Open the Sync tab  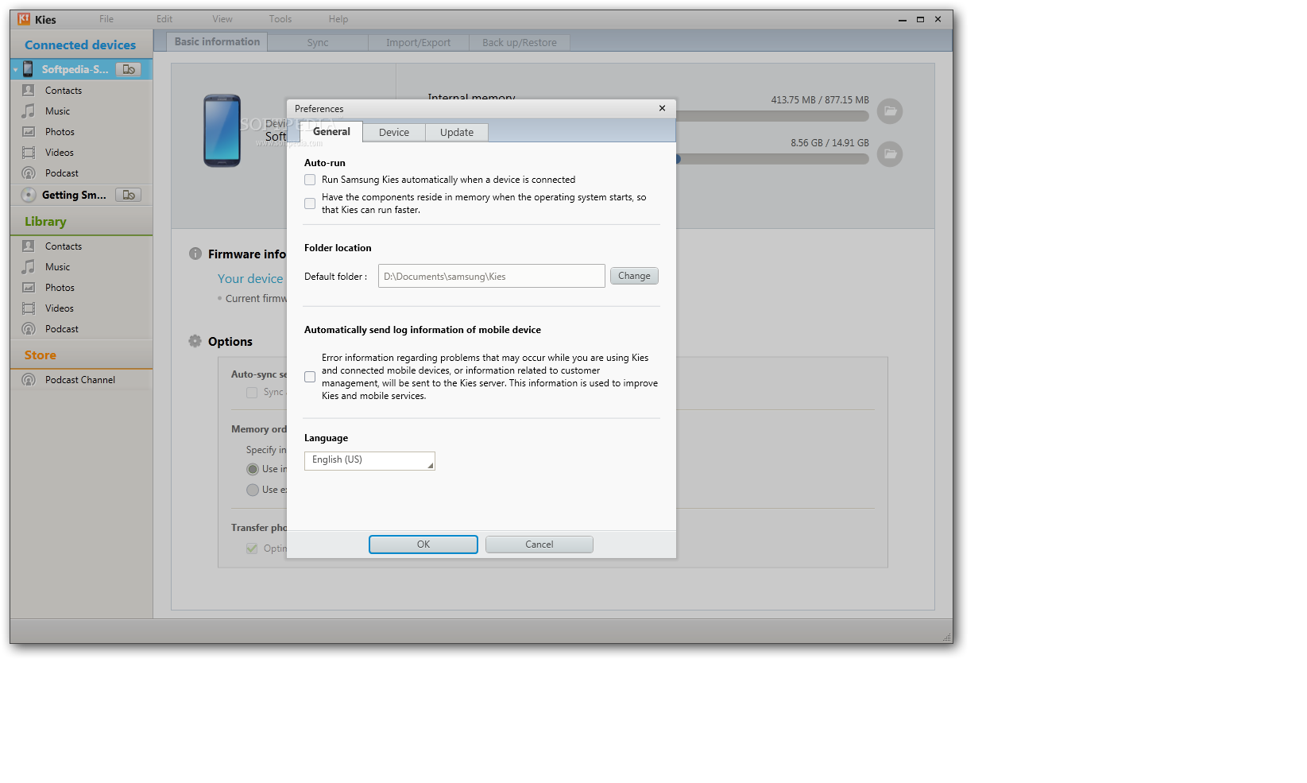tap(318, 43)
